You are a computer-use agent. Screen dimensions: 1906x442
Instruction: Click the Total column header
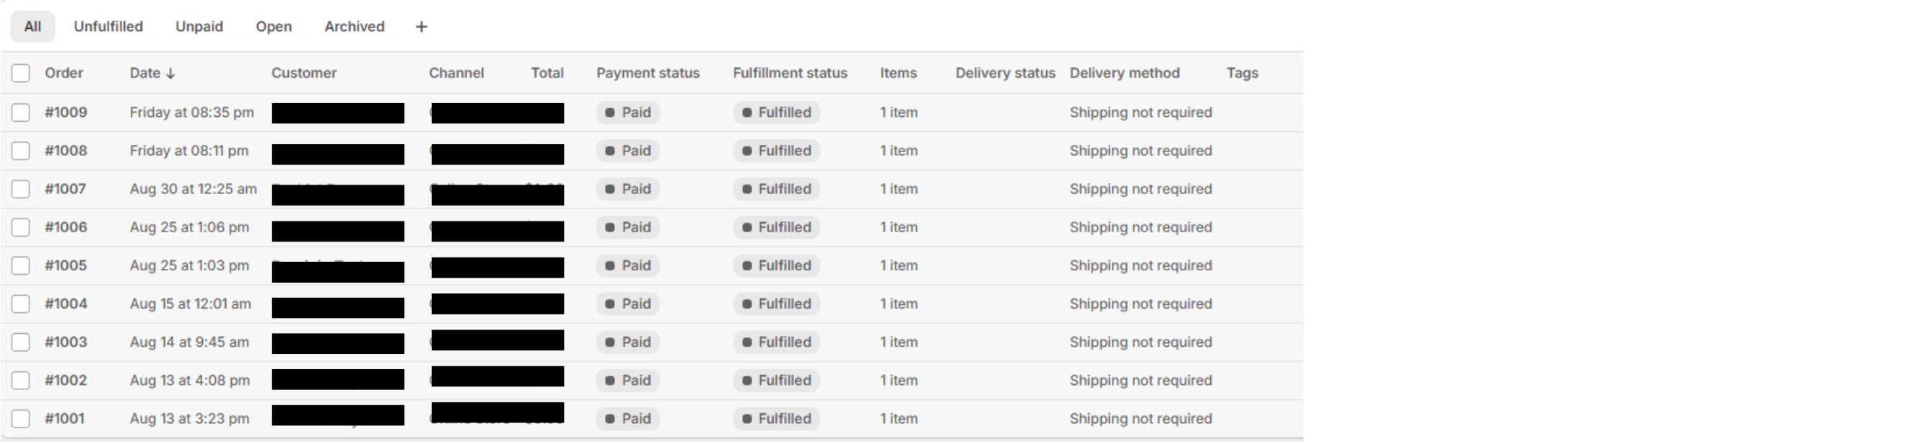point(547,73)
